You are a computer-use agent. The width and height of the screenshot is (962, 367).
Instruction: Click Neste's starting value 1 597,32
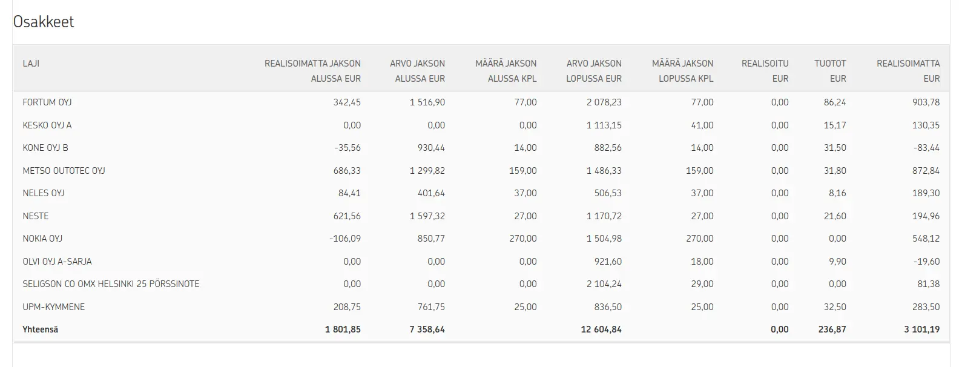[x=427, y=216]
